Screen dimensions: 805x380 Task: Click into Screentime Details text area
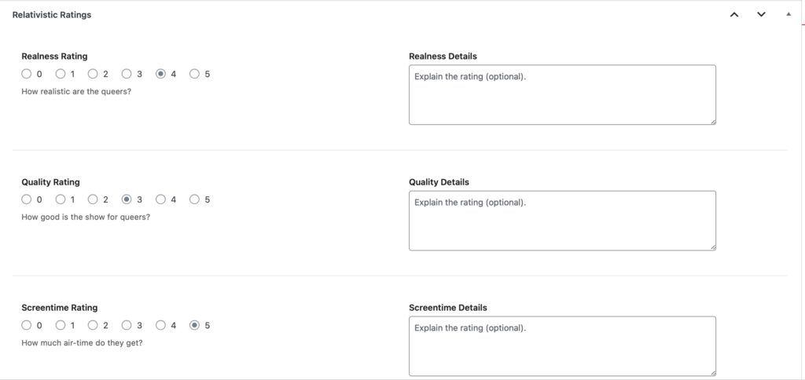[x=561, y=345]
